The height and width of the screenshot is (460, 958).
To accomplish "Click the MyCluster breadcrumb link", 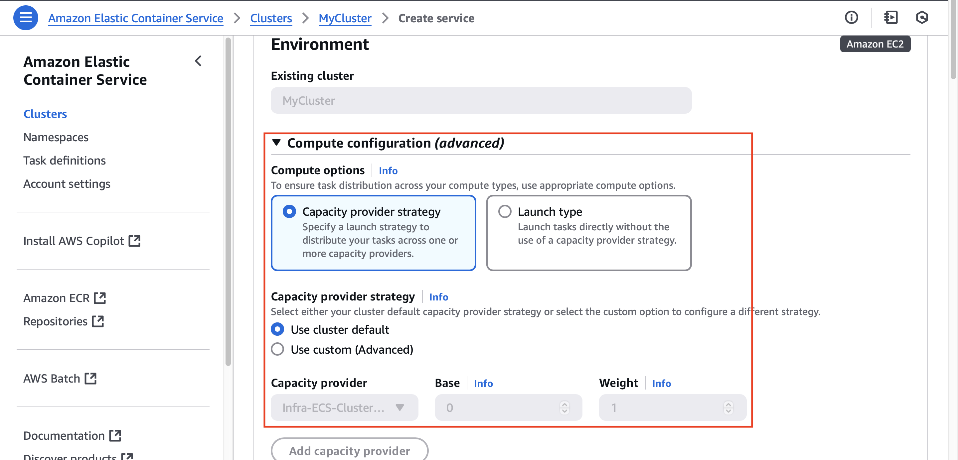I will (x=345, y=18).
